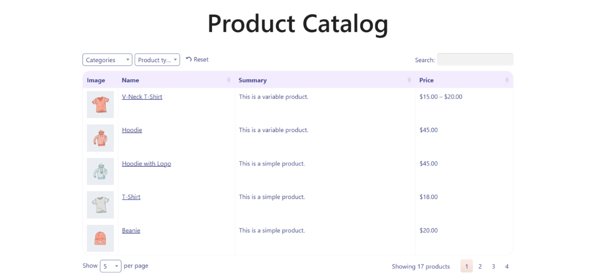Select the Hoodie with Logo thumbnail
The height and width of the screenshot is (278, 596).
click(100, 171)
